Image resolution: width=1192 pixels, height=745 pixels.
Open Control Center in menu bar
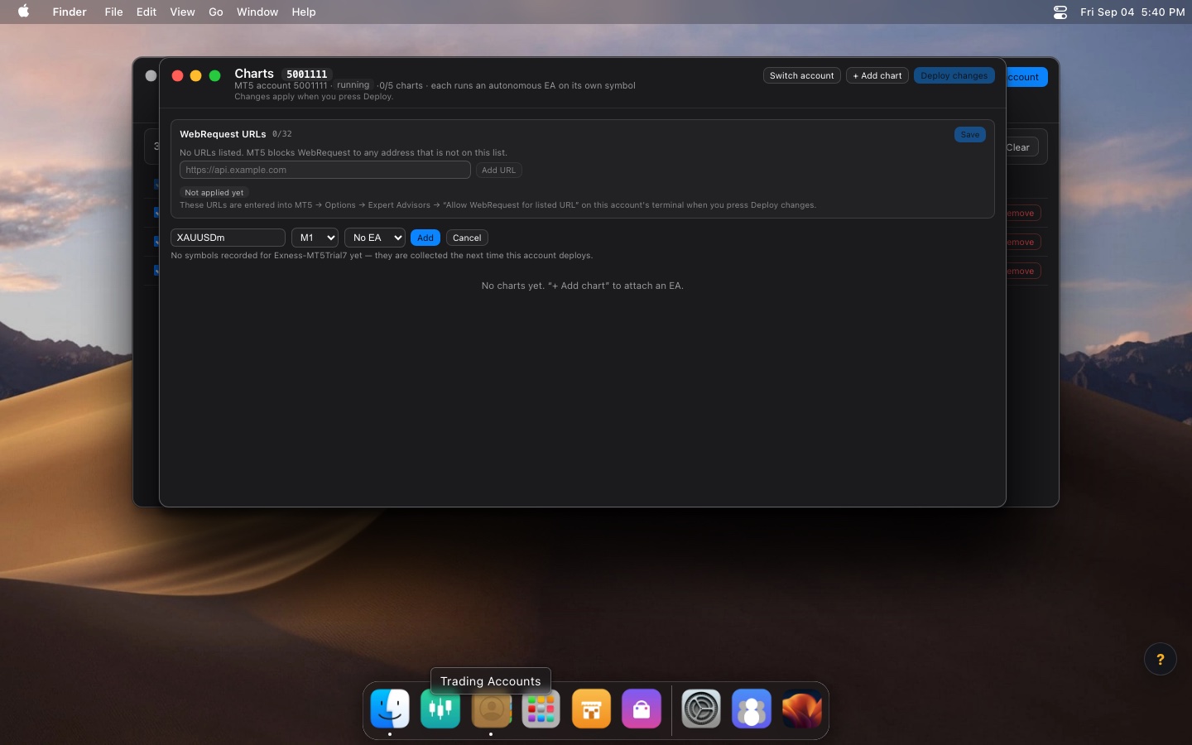point(1060,12)
